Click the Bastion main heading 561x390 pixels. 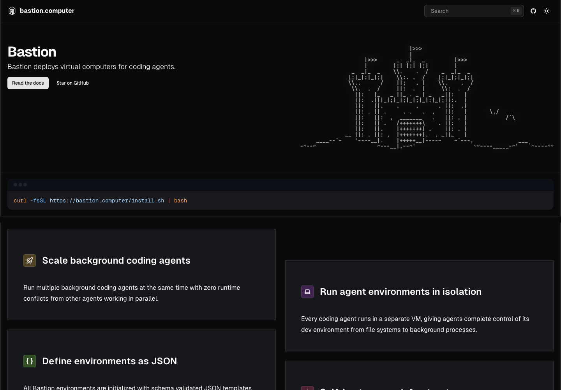[x=32, y=52]
